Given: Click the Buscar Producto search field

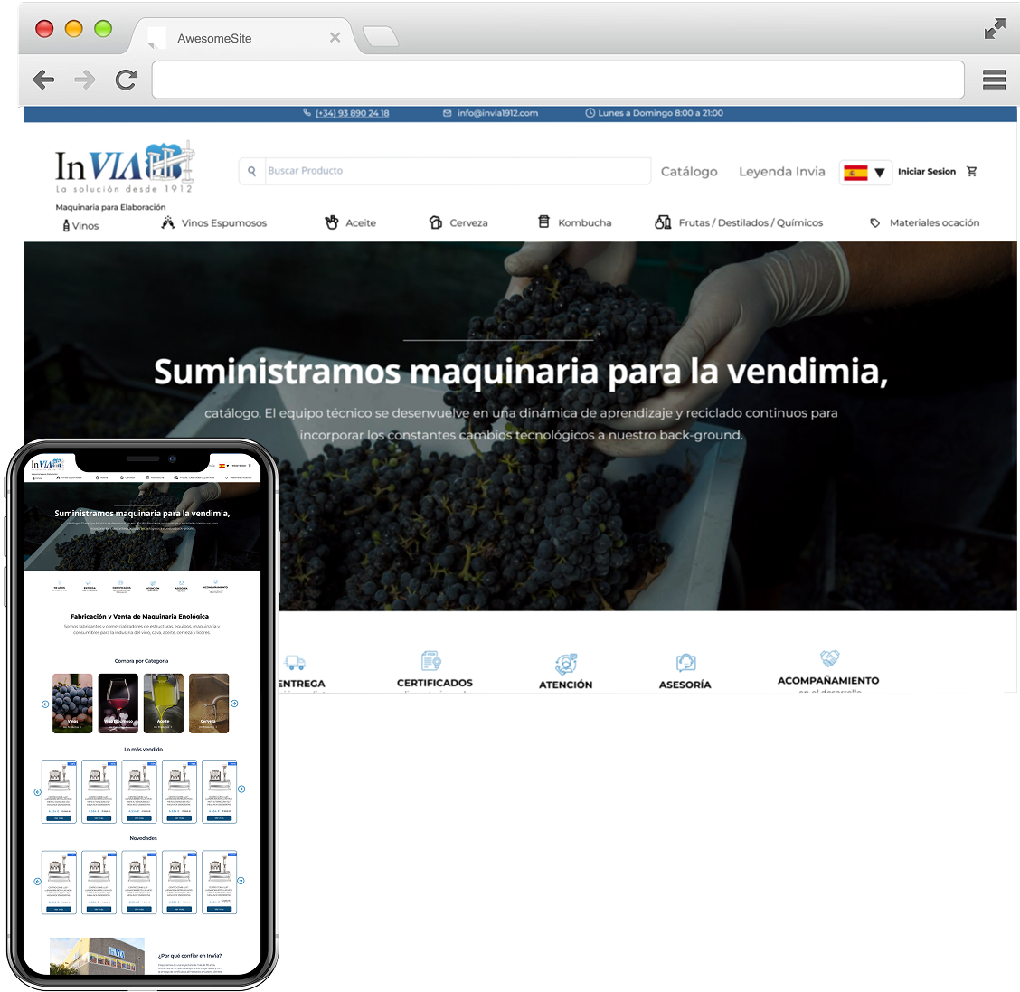Looking at the screenshot, I should tap(457, 171).
